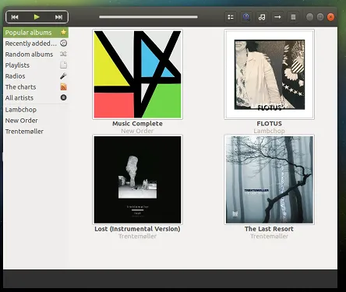Click the playback progress bar

(148, 17)
